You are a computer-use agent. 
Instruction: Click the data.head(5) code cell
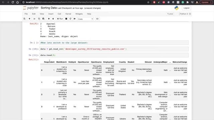click(114, 55)
